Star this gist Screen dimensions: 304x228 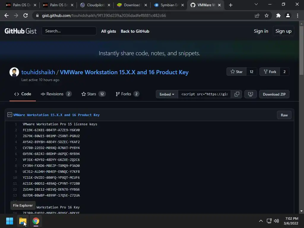237,72
